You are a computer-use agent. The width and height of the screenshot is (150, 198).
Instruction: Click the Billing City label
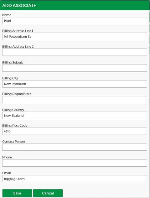coord(10,78)
